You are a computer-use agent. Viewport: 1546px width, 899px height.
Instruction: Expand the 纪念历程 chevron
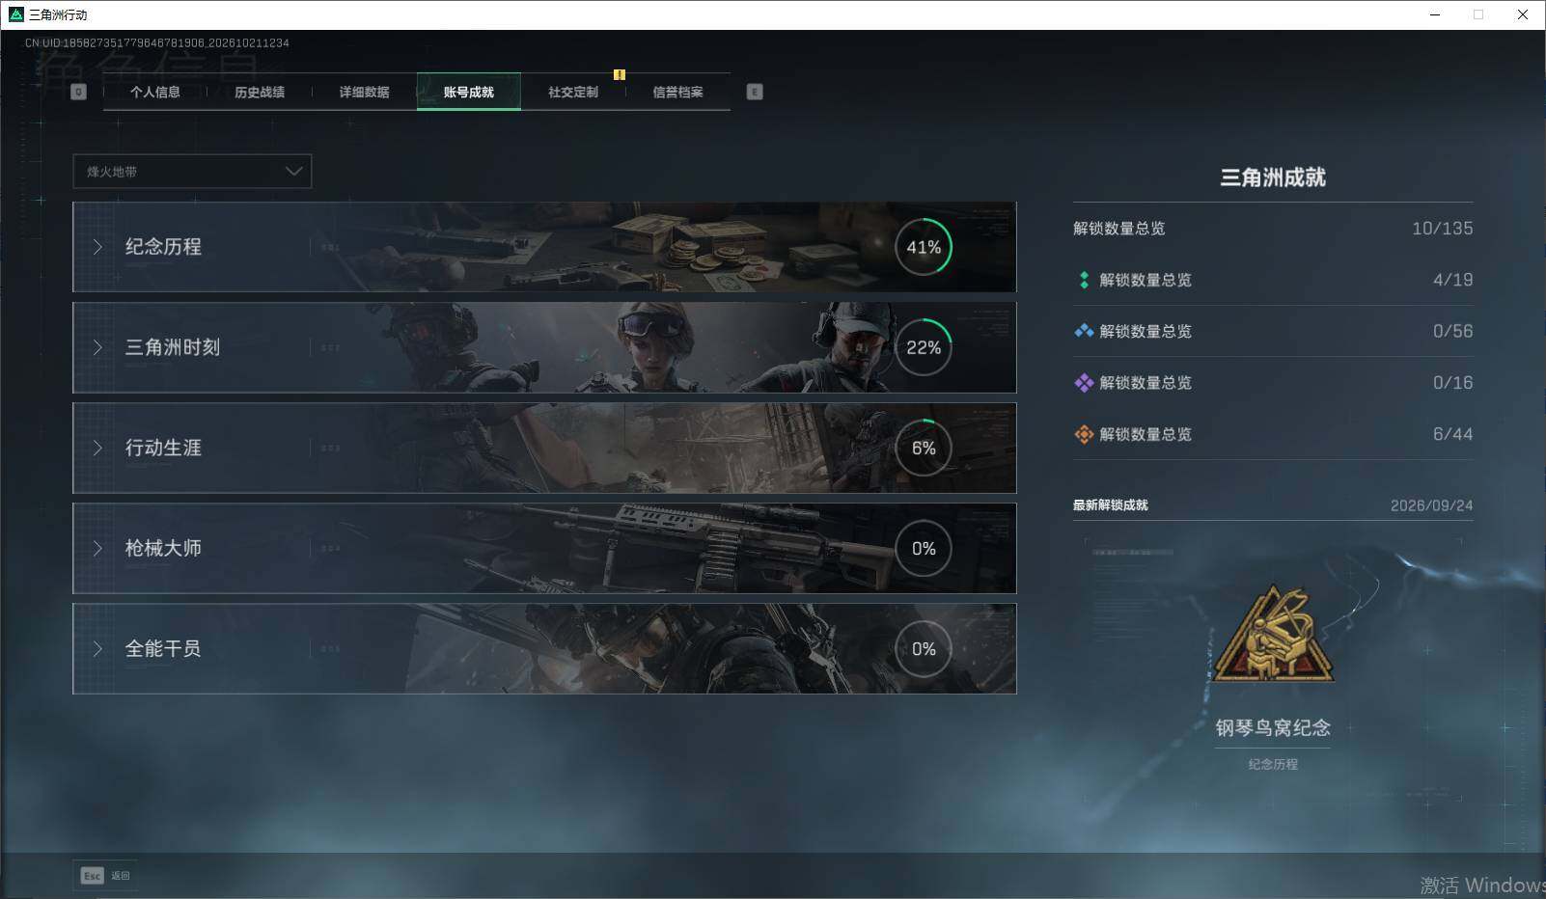pyautogui.click(x=97, y=247)
